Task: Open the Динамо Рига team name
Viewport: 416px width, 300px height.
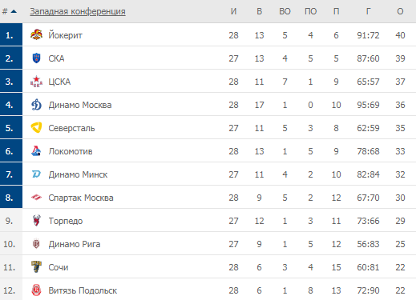Action: point(75,244)
